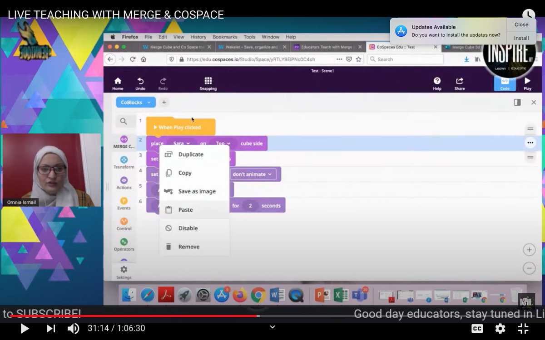Select the Actions block category
This screenshot has height=340, width=545.
tap(124, 183)
